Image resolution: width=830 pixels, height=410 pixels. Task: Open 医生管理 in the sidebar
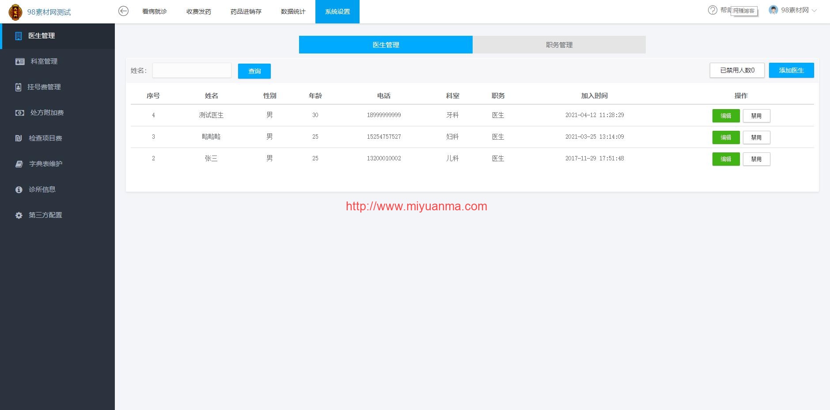click(x=57, y=36)
